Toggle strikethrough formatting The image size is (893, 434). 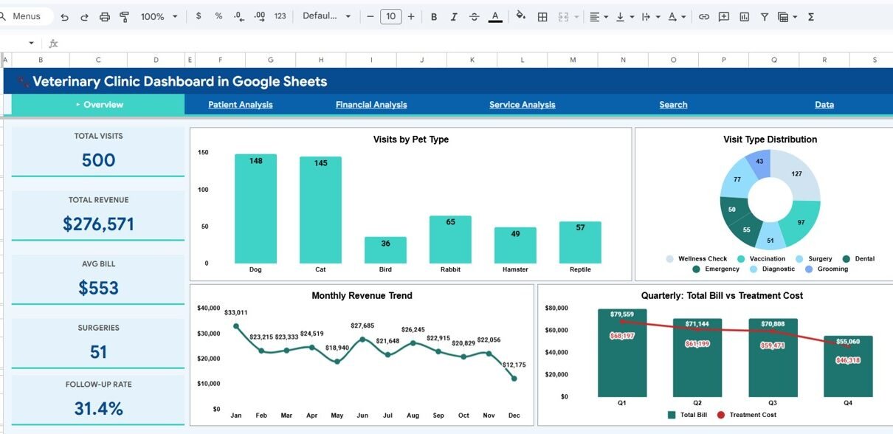(x=474, y=16)
